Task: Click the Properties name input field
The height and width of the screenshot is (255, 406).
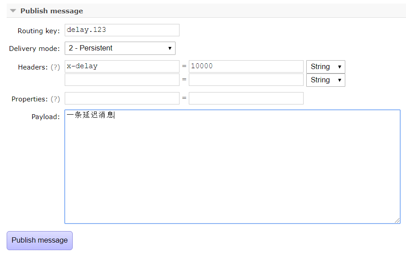Action: point(122,98)
